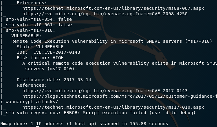Open the ms08-067 technet reference URL
This screenshot has width=217, height=127.
tap(113, 8)
